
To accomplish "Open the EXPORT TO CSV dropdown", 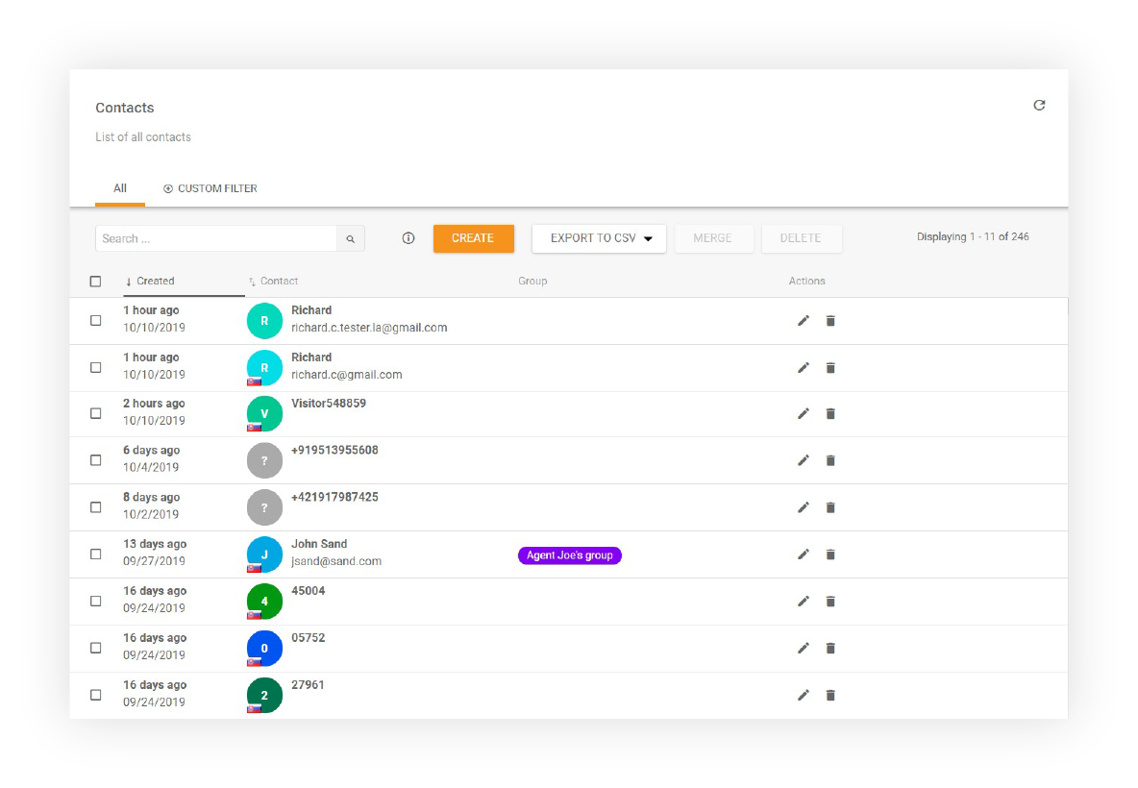I will tap(598, 237).
